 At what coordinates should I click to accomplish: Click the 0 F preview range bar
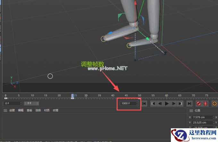pyautogui.click(x=31, y=103)
